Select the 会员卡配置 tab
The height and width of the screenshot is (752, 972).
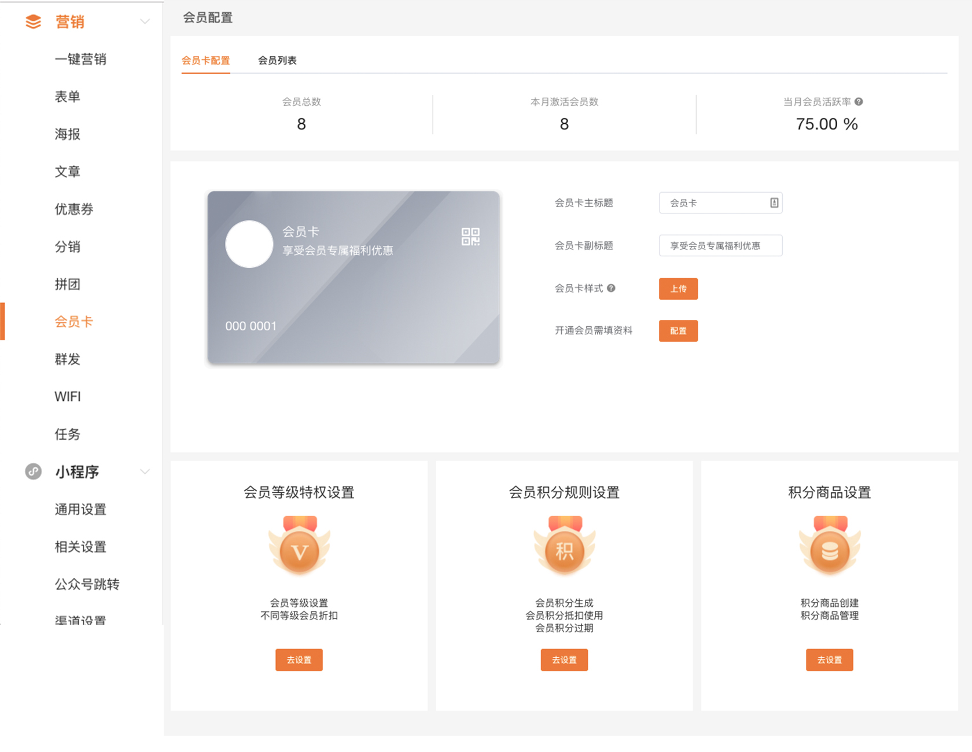point(205,60)
